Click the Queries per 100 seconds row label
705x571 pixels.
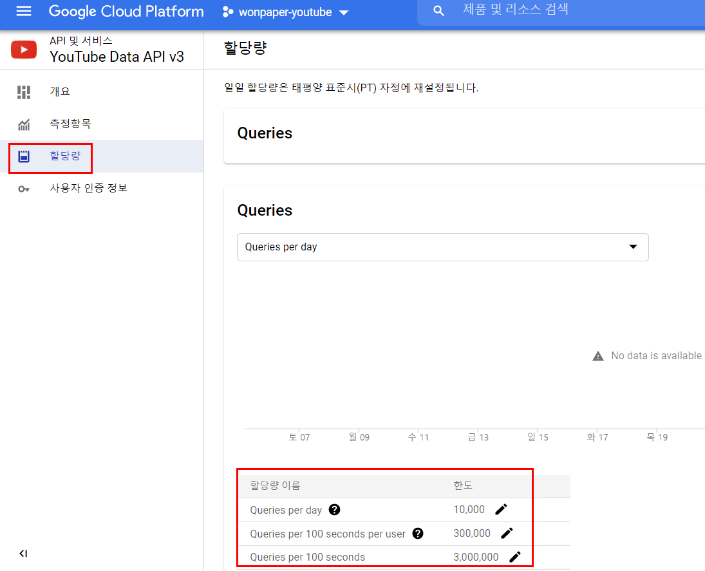click(308, 557)
